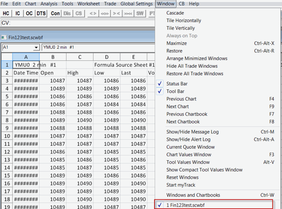Click the >< arrows toolbar button
This screenshot has height=209, width=282.
[x=116, y=13]
